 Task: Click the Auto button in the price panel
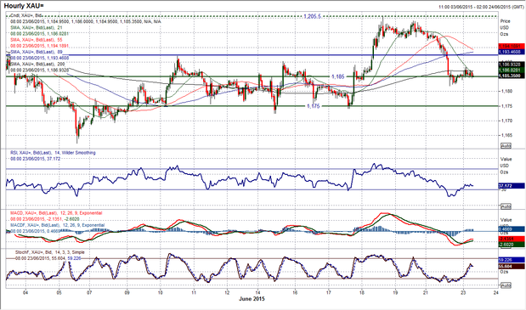tap(506, 146)
